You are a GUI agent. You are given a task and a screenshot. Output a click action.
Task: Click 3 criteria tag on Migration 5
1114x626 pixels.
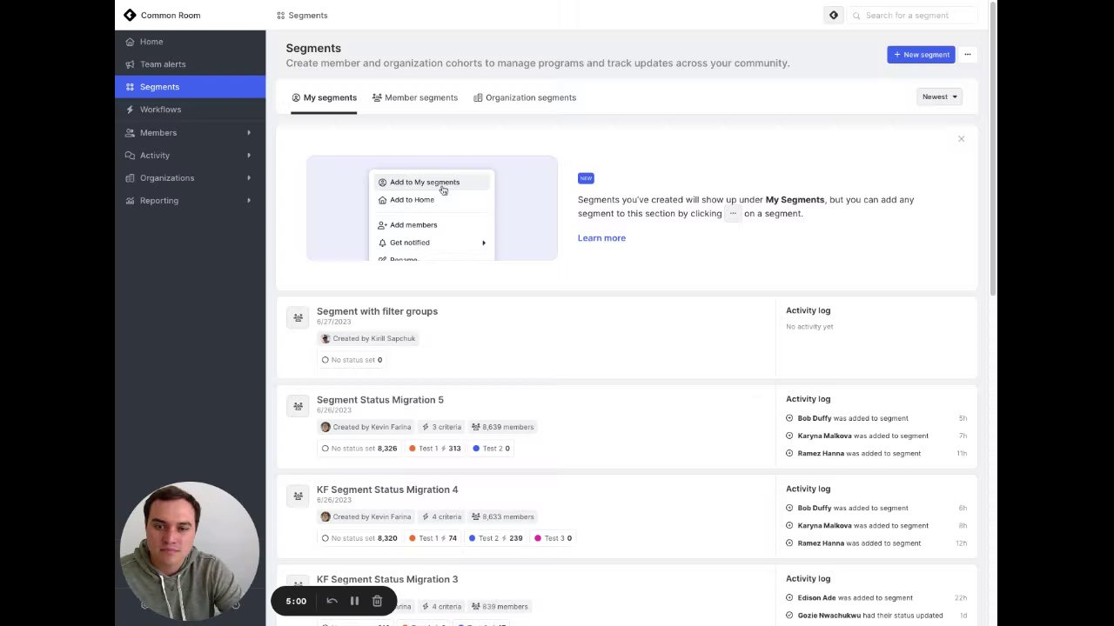click(x=441, y=427)
